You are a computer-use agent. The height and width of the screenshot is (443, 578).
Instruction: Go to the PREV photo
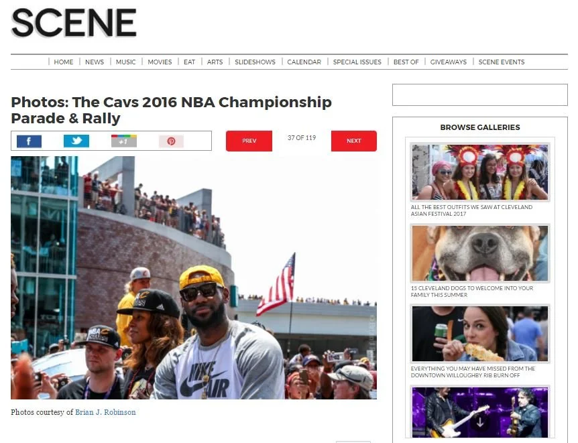(249, 141)
